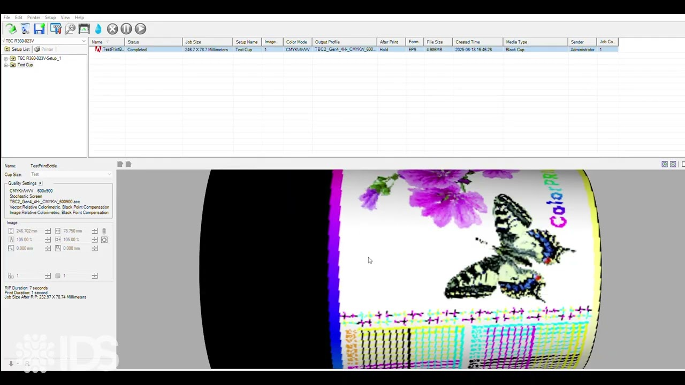The image size is (685, 385).
Task: Switch to the Setup List tab
Action: [17, 49]
